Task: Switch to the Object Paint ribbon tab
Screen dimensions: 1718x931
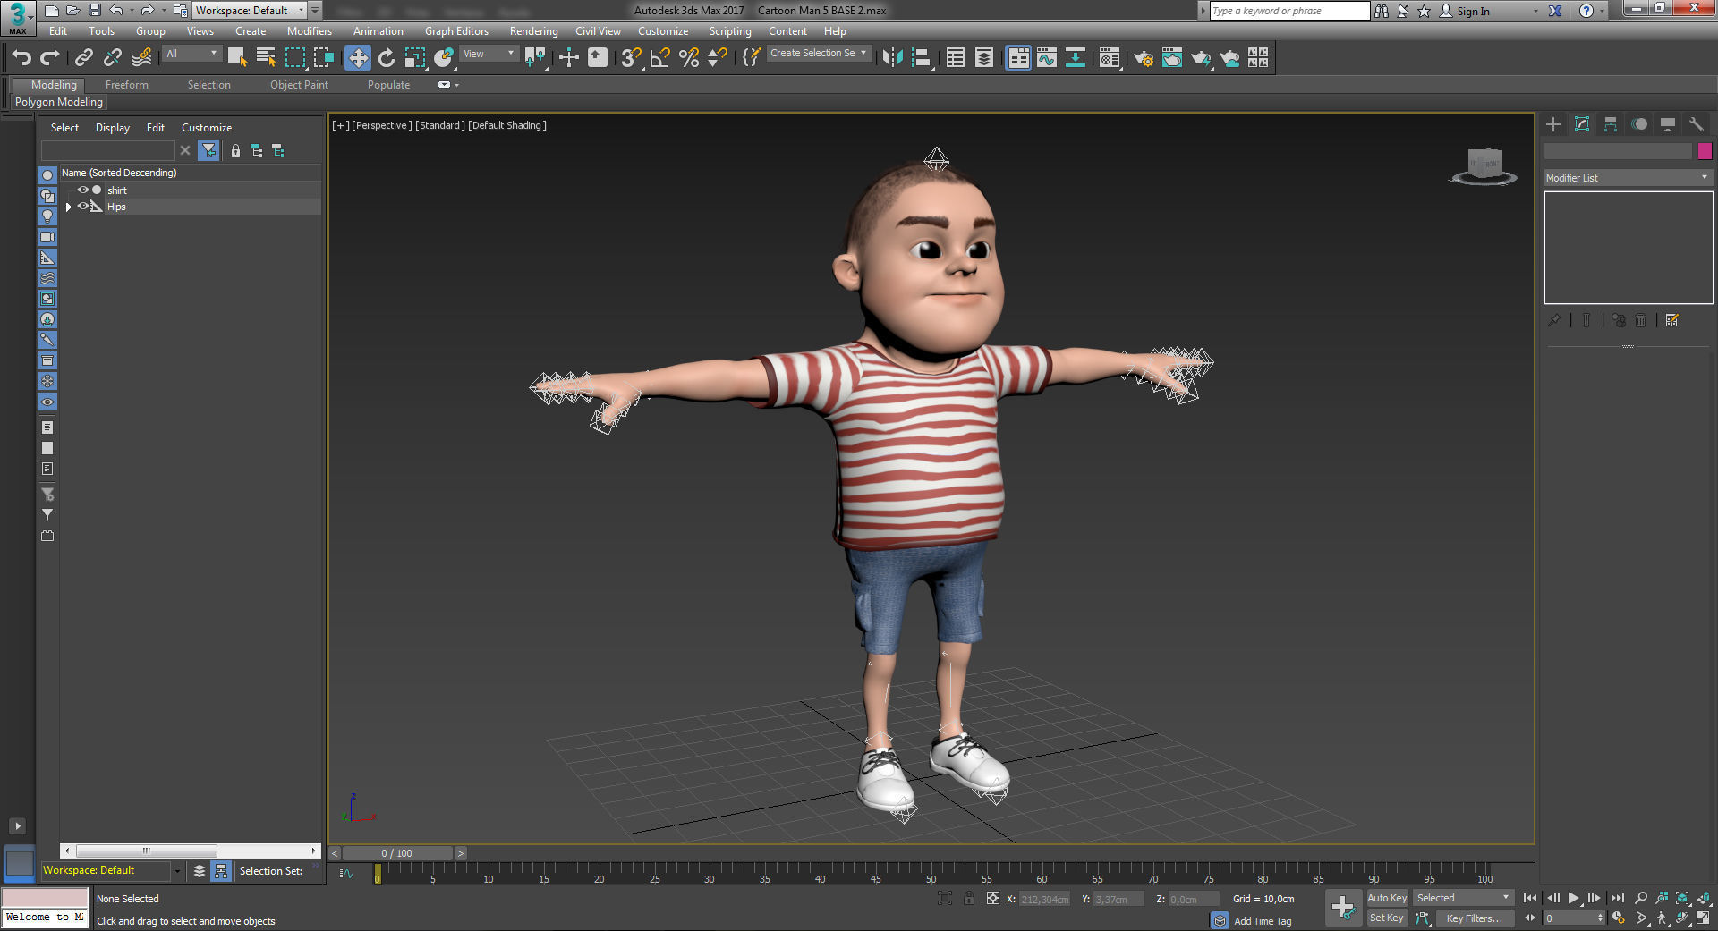Action: point(299,85)
